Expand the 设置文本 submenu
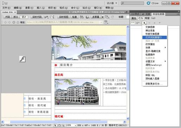The image size is (181, 128). click(x=155, y=62)
